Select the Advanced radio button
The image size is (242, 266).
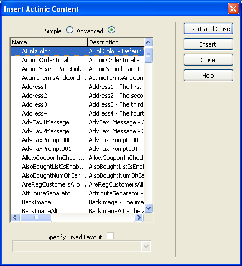[111, 30]
